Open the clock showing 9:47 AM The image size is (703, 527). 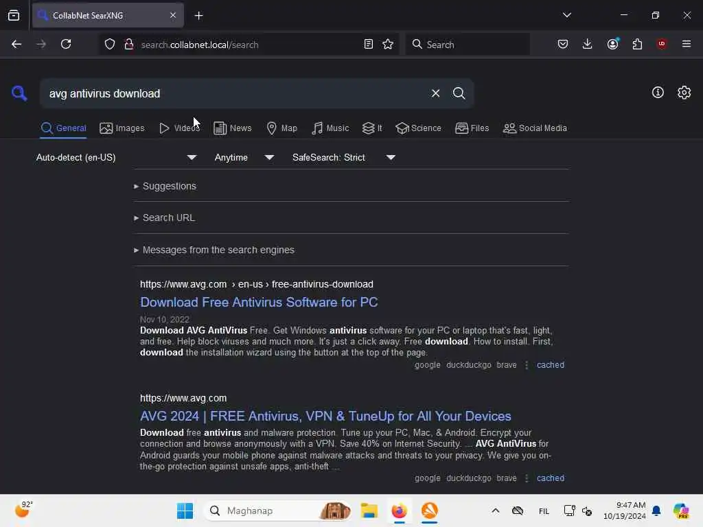pyautogui.click(x=624, y=511)
